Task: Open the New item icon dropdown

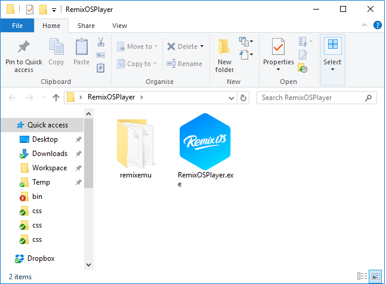Action: [x=246, y=42]
